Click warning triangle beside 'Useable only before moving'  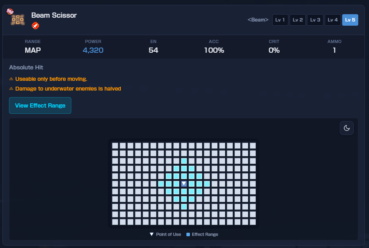pos(11,79)
